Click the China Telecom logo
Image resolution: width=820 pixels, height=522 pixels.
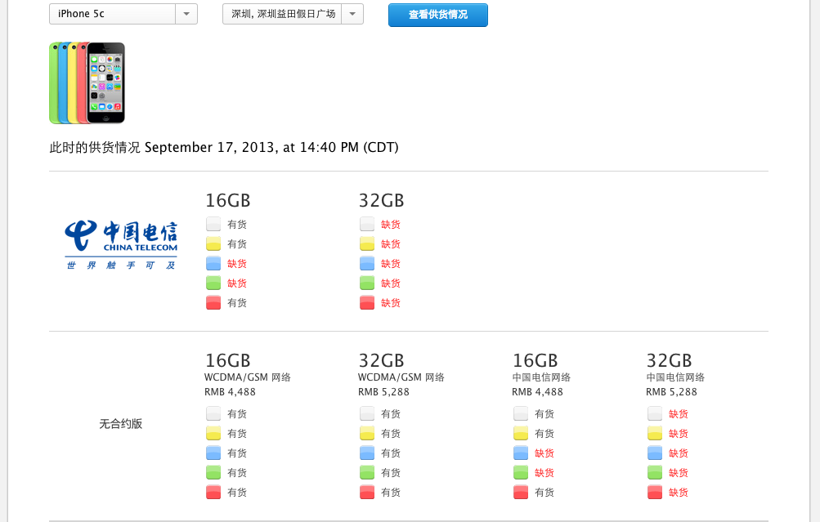pos(121,244)
